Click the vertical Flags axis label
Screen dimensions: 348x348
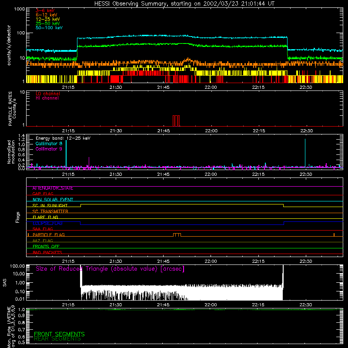17,217
